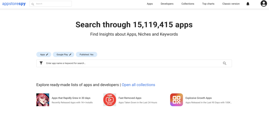Open the Developers navigation menu
Screen dimensions: 269x115
[x=167, y=4]
